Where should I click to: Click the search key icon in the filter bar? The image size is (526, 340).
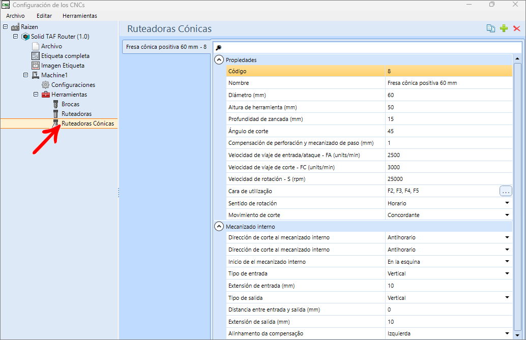(x=218, y=48)
